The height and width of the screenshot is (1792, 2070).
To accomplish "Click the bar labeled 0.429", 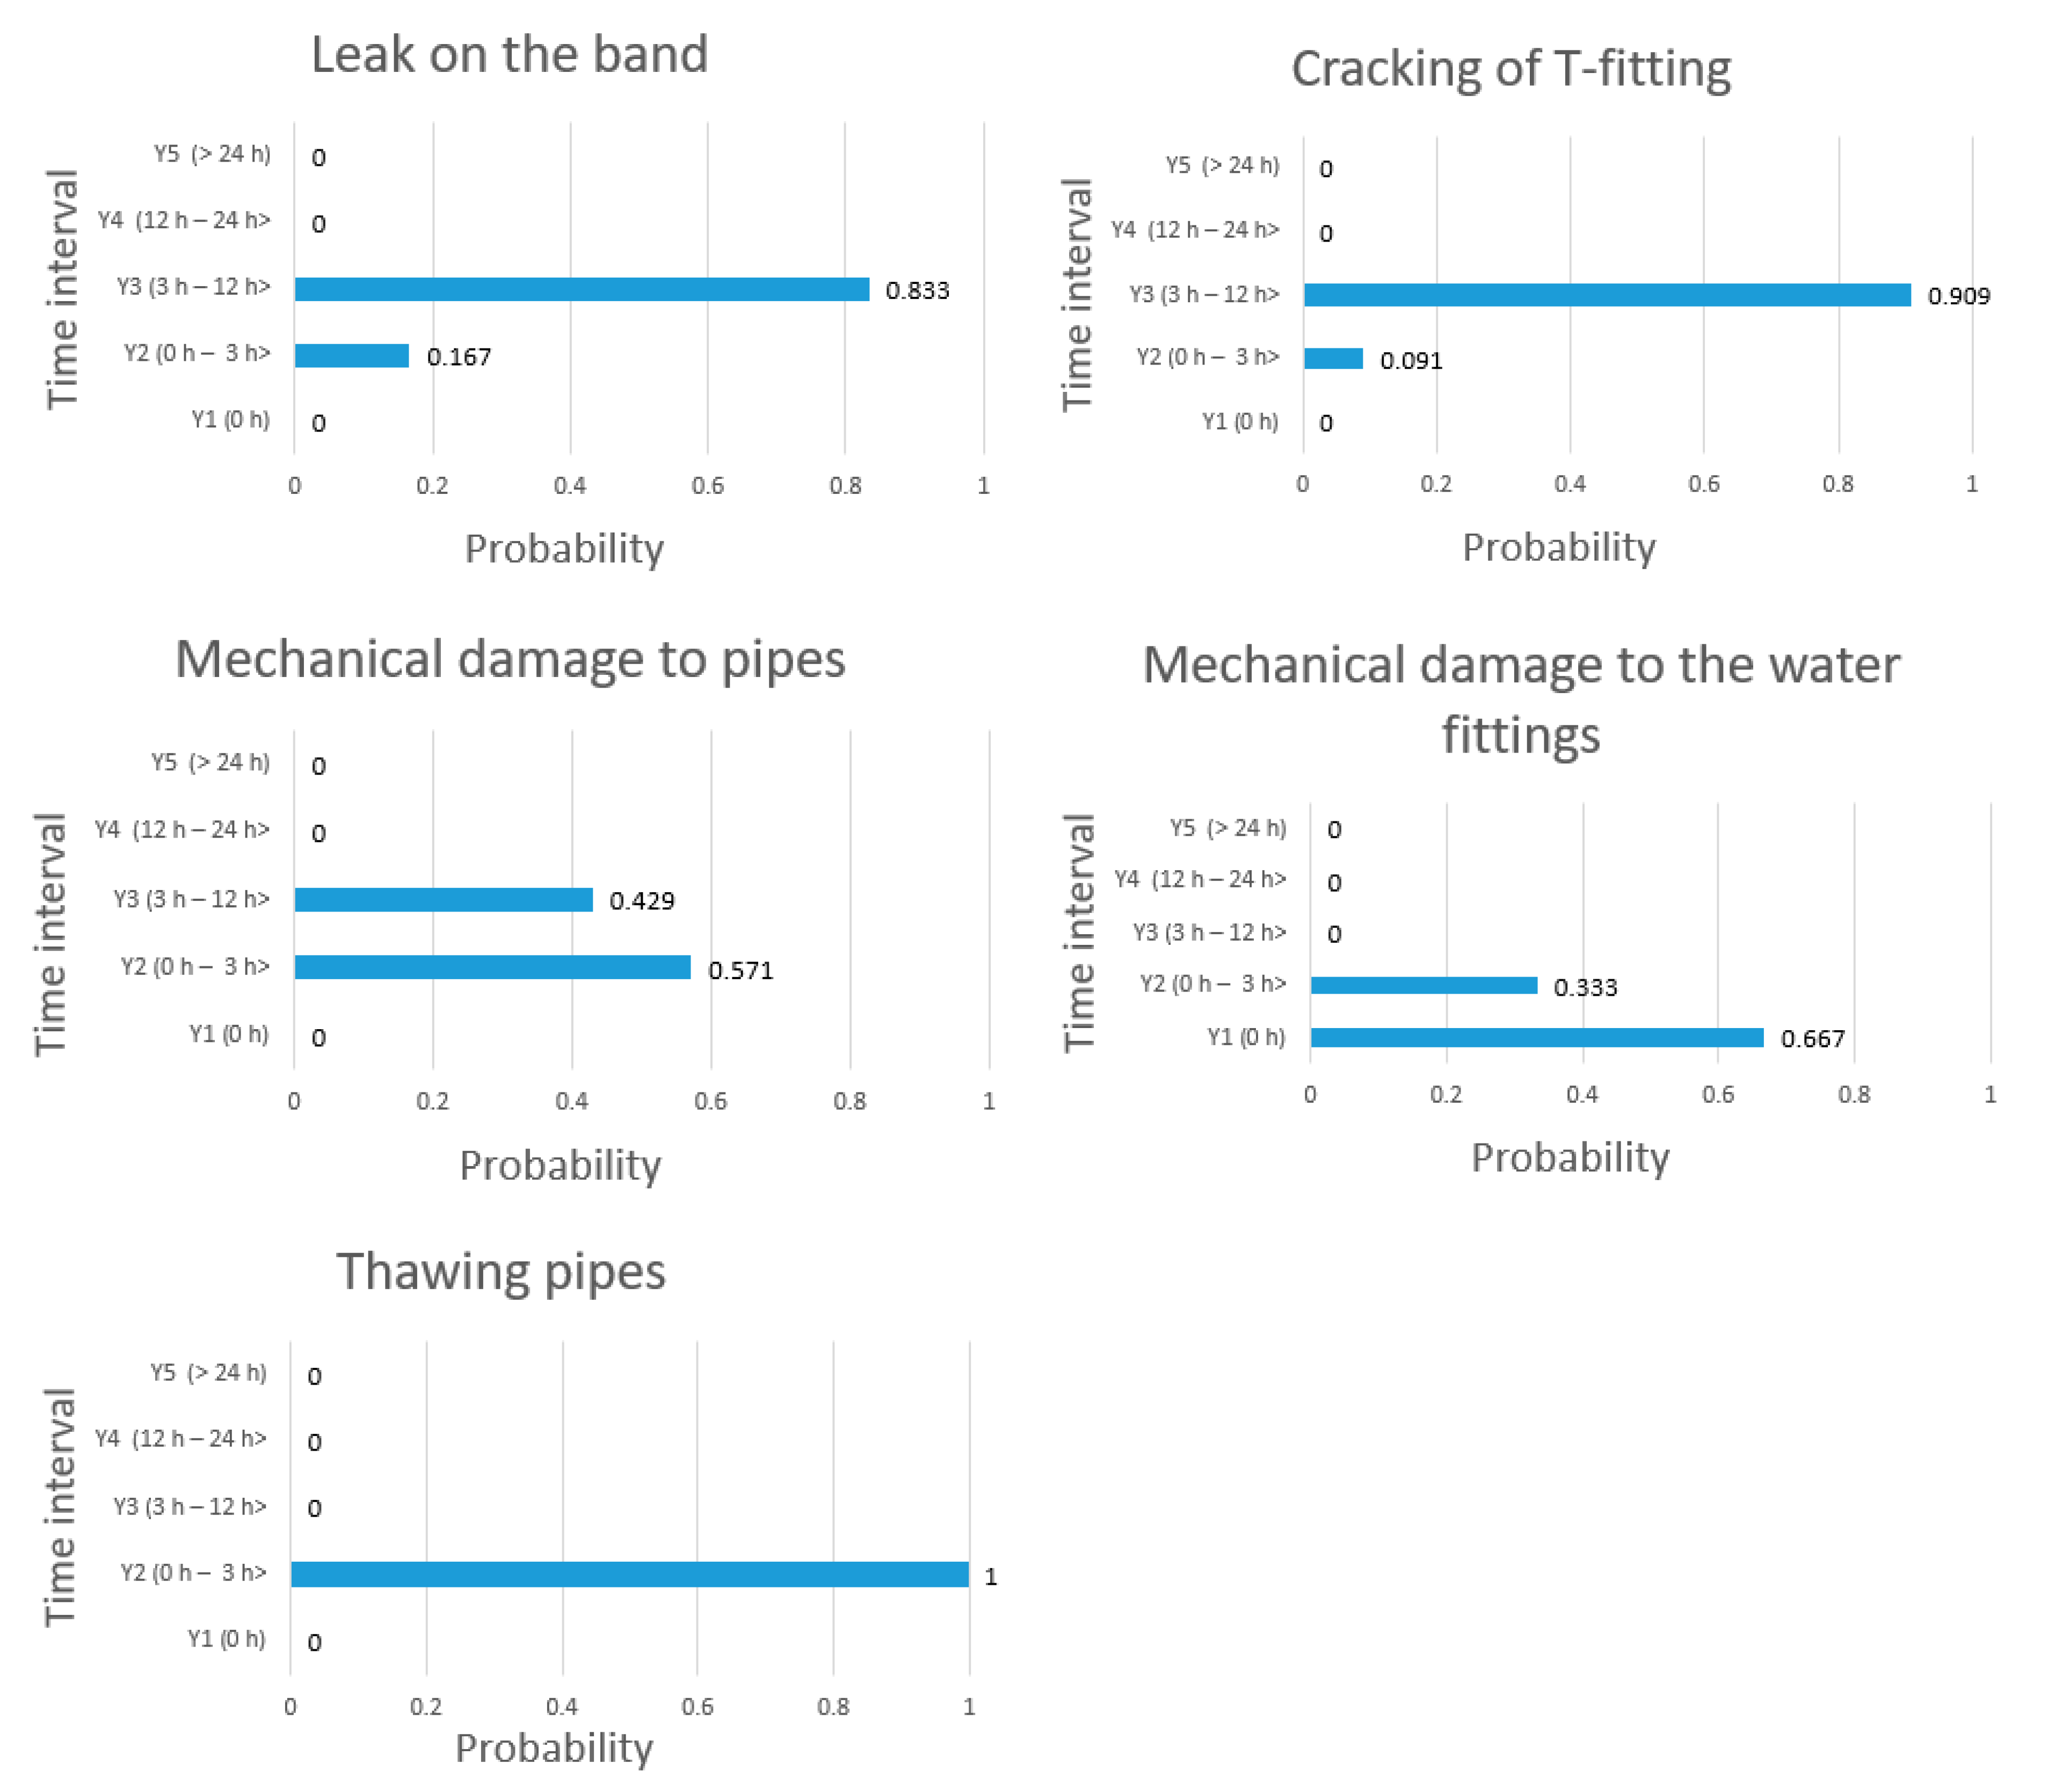I will [x=443, y=900].
